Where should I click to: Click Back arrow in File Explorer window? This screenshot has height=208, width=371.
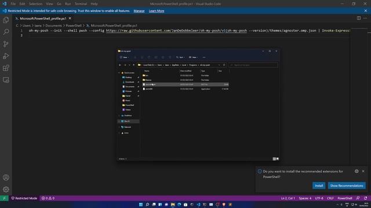point(120,65)
